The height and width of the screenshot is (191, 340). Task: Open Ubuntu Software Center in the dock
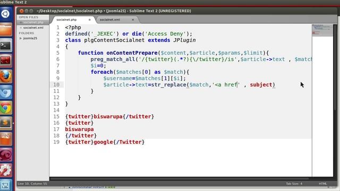point(6,139)
